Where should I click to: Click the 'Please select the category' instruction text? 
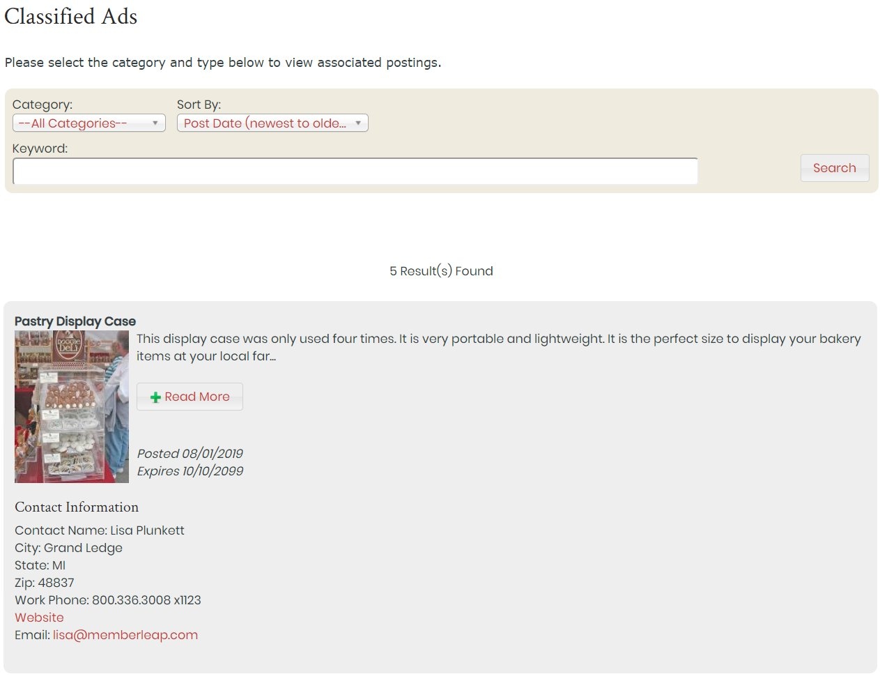223,63
